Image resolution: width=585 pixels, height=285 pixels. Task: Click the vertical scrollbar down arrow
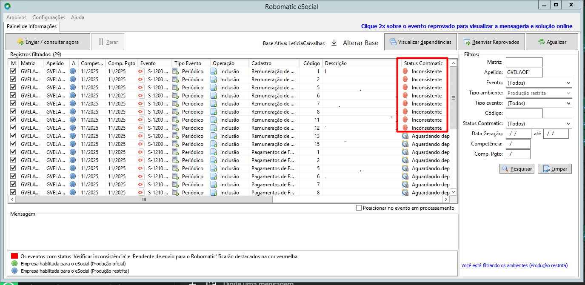point(453,192)
